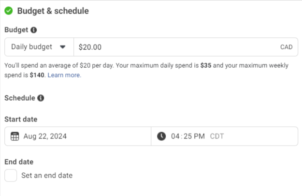The image size is (302, 196).
Task: Click the clock icon in start time
Action: point(161,136)
